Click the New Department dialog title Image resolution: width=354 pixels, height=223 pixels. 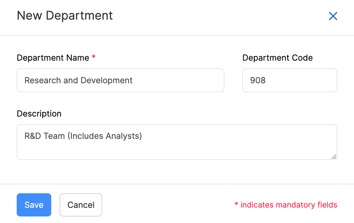pos(65,15)
